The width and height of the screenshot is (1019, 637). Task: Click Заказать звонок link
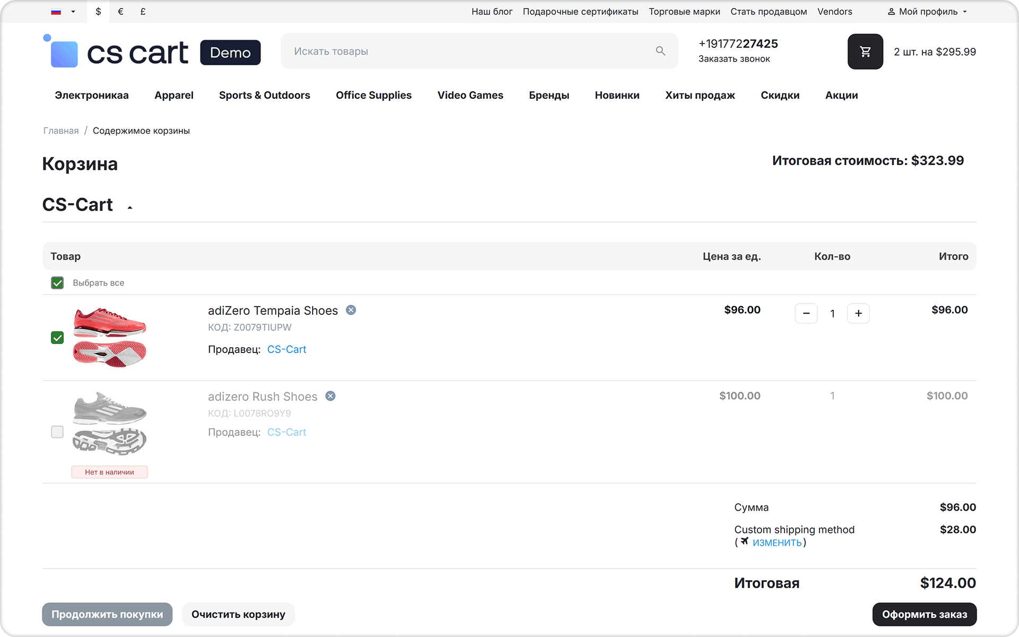(734, 59)
